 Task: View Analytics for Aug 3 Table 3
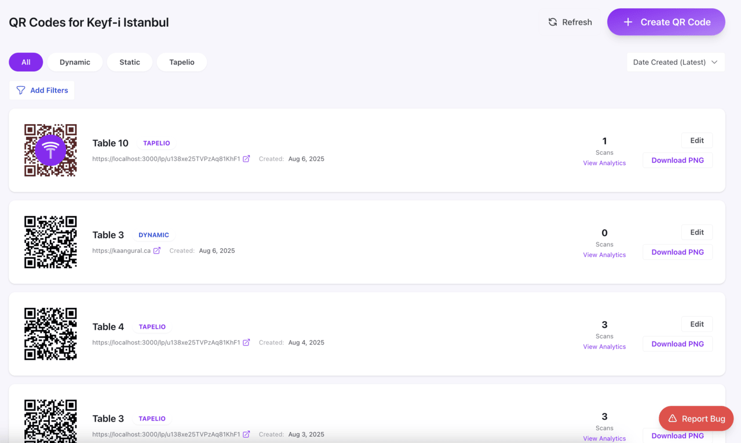click(604, 438)
